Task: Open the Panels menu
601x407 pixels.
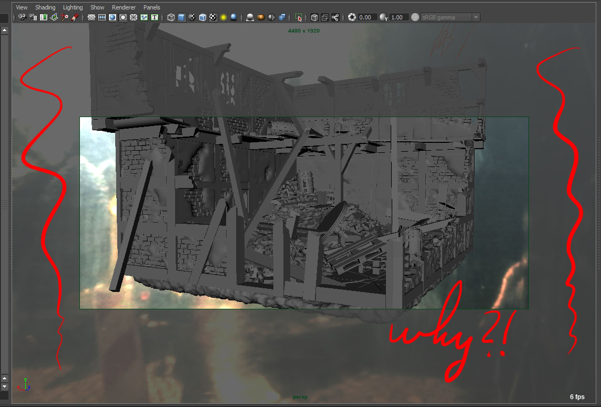Action: (x=151, y=7)
